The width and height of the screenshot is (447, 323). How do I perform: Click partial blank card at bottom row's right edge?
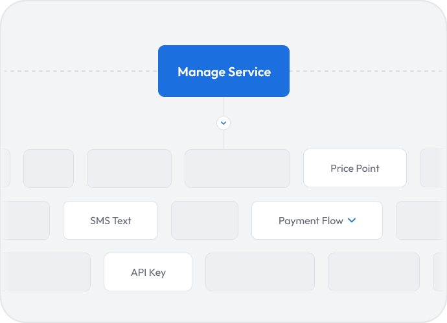coord(440,272)
